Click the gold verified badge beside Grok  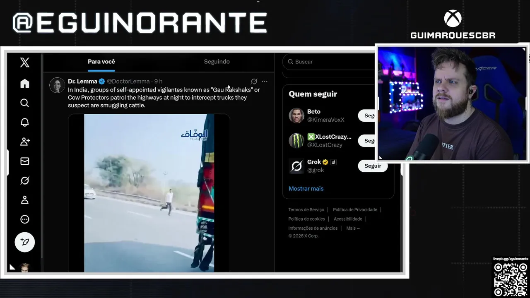click(x=325, y=162)
